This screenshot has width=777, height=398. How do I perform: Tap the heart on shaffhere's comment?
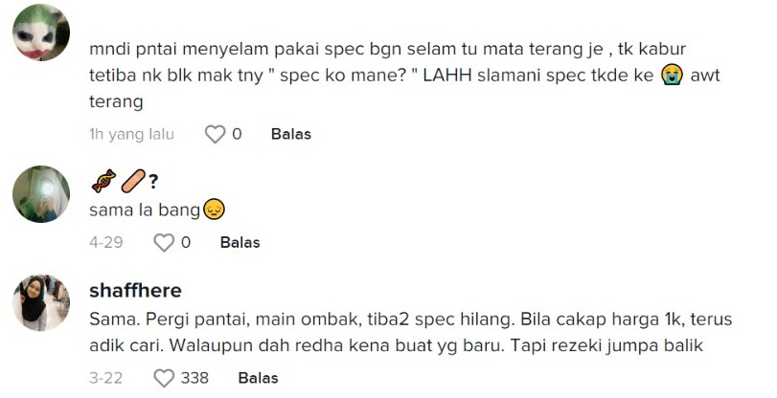(164, 378)
